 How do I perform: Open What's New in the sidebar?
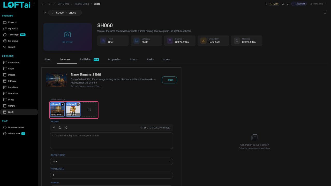19,134
